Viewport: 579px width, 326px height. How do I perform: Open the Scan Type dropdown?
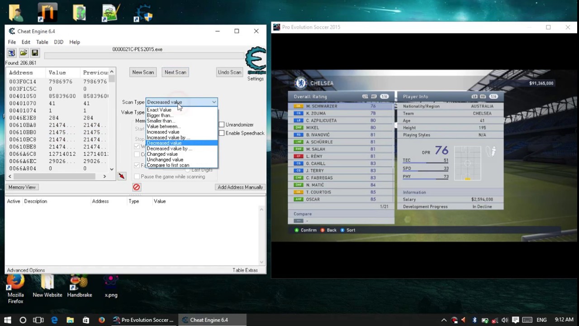point(181,102)
